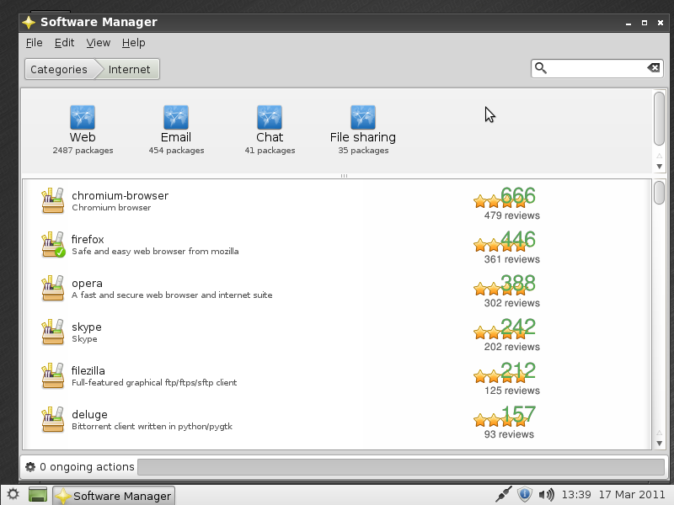This screenshot has height=505, width=674.
Task: Open the File menu
Action: (x=34, y=42)
